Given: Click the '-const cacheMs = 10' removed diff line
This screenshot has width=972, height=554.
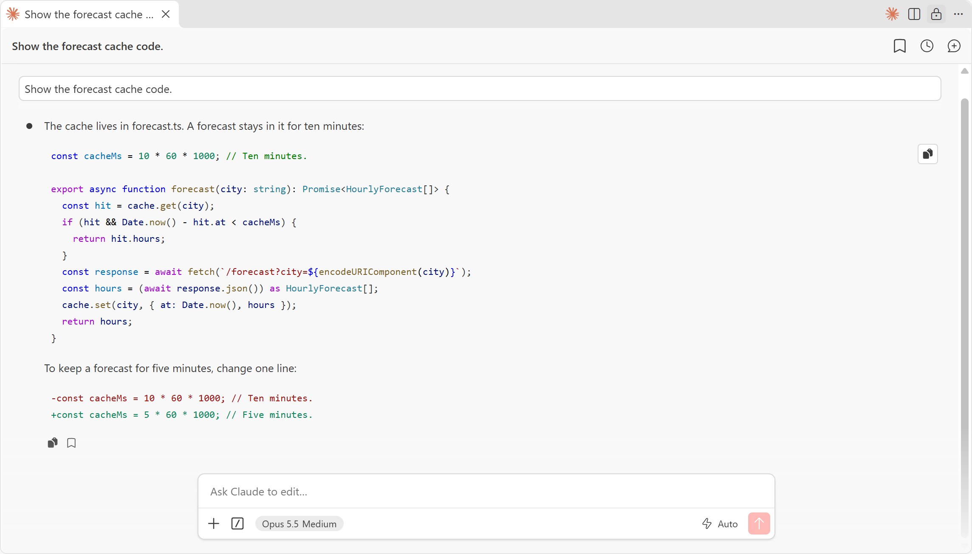Looking at the screenshot, I should click(182, 398).
